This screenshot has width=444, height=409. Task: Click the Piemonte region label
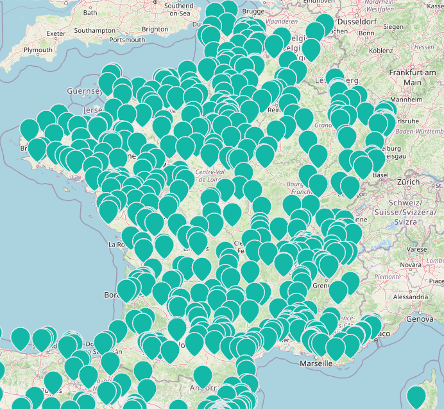point(388,277)
